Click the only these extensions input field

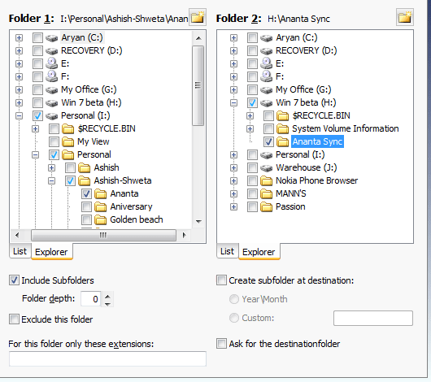pyautogui.click(x=107, y=358)
